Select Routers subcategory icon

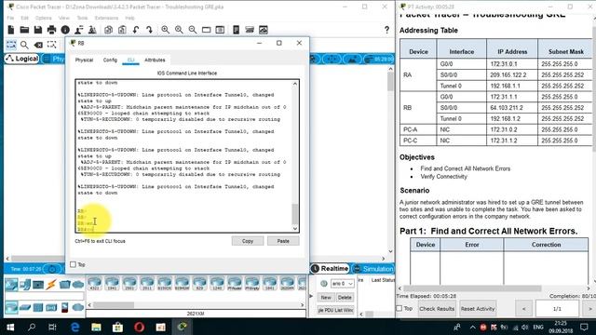coord(11,307)
